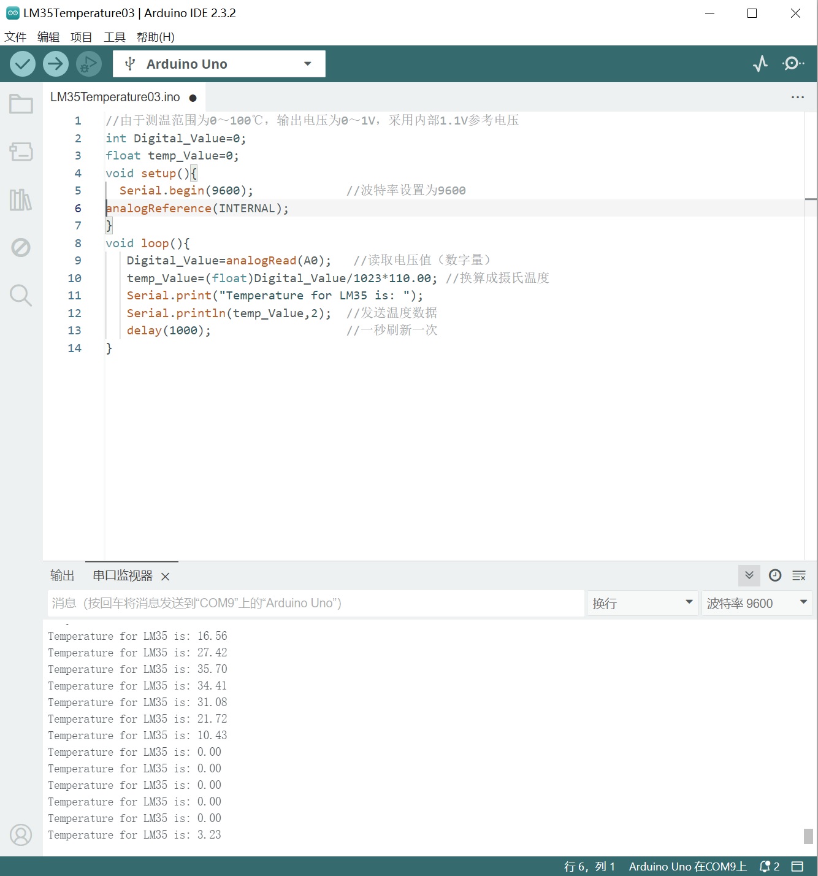This screenshot has height=876, width=818.
Task: Click the Verify sketch checkmark button
Action: point(23,64)
